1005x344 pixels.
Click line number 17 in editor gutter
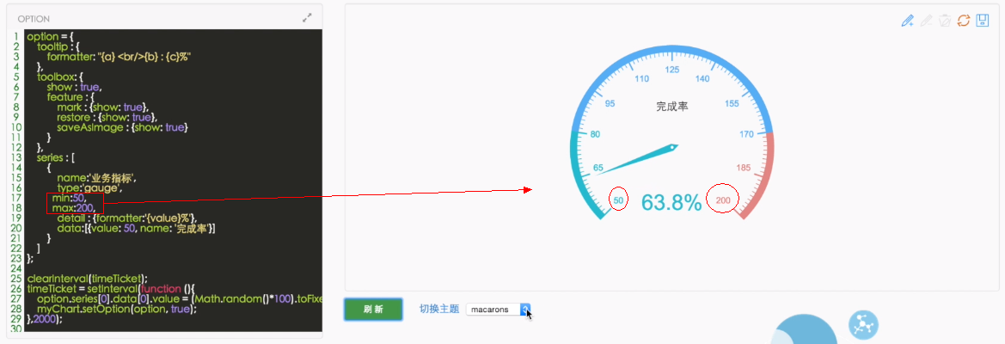(16, 200)
